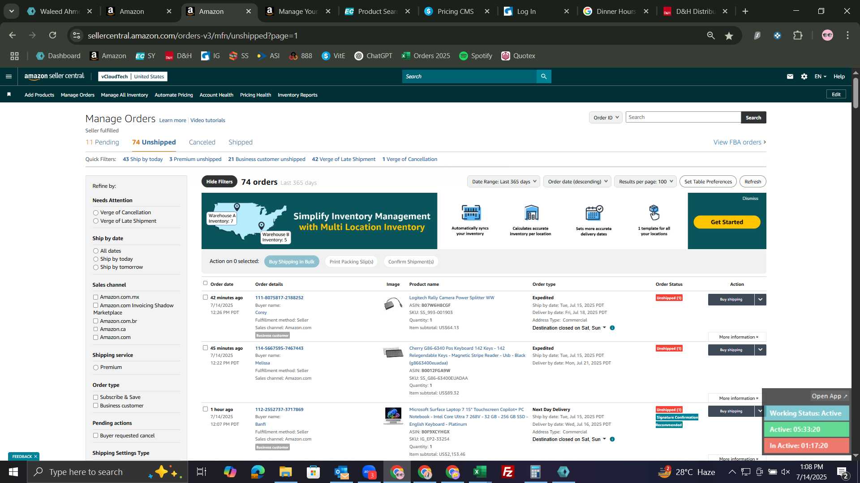The height and width of the screenshot is (483, 860).
Task: Open EN language dropdown
Action: [x=820, y=76]
